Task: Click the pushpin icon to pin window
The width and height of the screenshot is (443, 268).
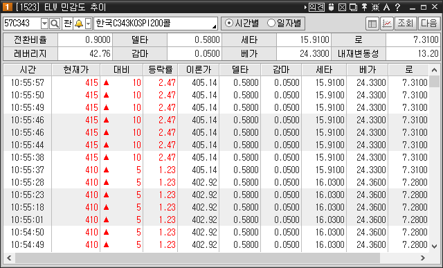Action: (x=365, y=7)
